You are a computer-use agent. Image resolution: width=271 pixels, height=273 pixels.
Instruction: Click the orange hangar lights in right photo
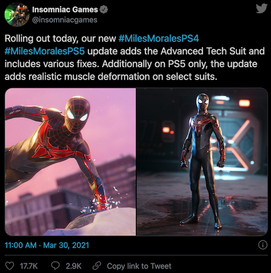(x=245, y=103)
